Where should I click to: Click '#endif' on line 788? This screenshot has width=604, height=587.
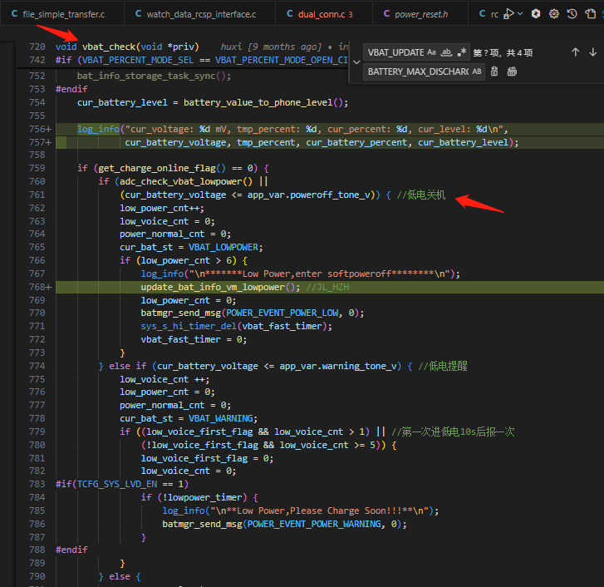(x=71, y=550)
